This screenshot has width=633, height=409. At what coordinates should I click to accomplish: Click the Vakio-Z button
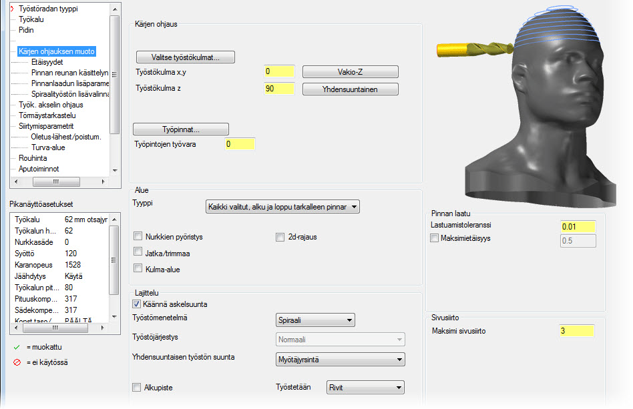351,72
